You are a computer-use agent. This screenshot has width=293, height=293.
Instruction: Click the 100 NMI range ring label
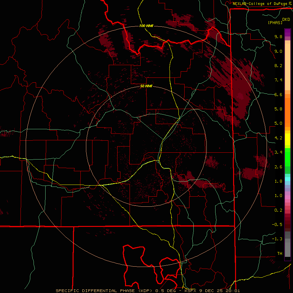coord(146,26)
